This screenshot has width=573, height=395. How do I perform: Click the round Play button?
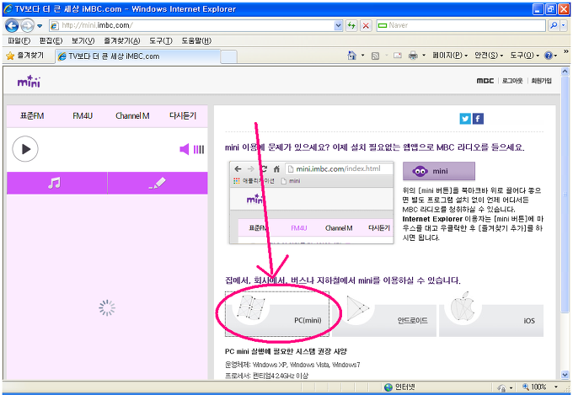click(x=25, y=149)
